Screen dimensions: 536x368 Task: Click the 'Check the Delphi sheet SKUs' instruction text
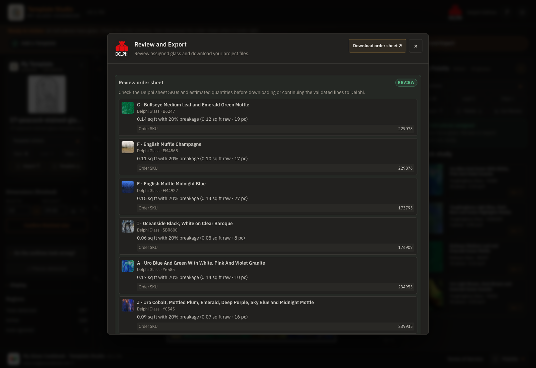(x=242, y=92)
